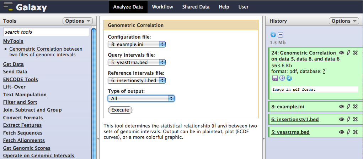Expand the Type of output dropdown

click(x=141, y=98)
